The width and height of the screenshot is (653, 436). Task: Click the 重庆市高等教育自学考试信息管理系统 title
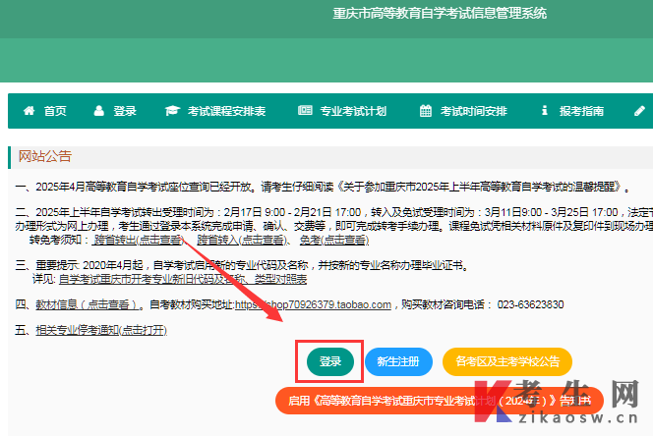point(440,14)
